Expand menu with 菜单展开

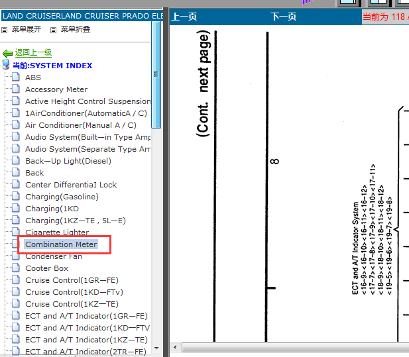point(27,29)
